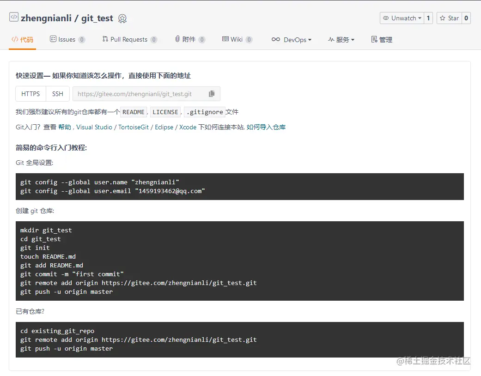Screen dimensions: 481x376
Task: Open the Issues tab
Action: point(67,40)
